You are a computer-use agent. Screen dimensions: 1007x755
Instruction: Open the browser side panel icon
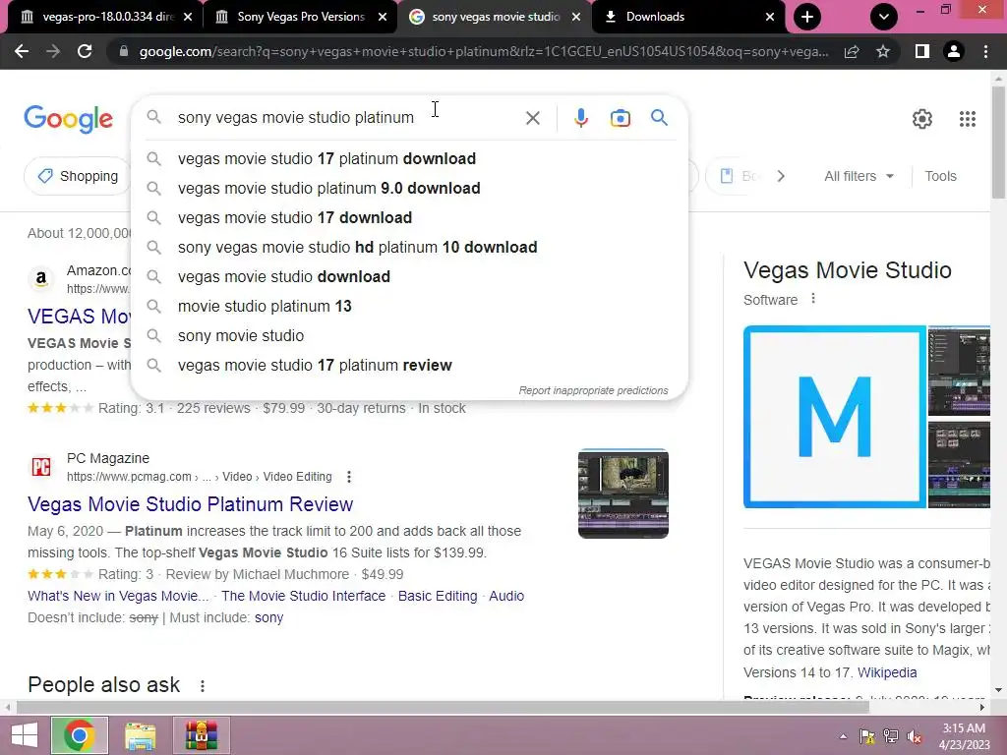pyautogui.click(x=922, y=51)
